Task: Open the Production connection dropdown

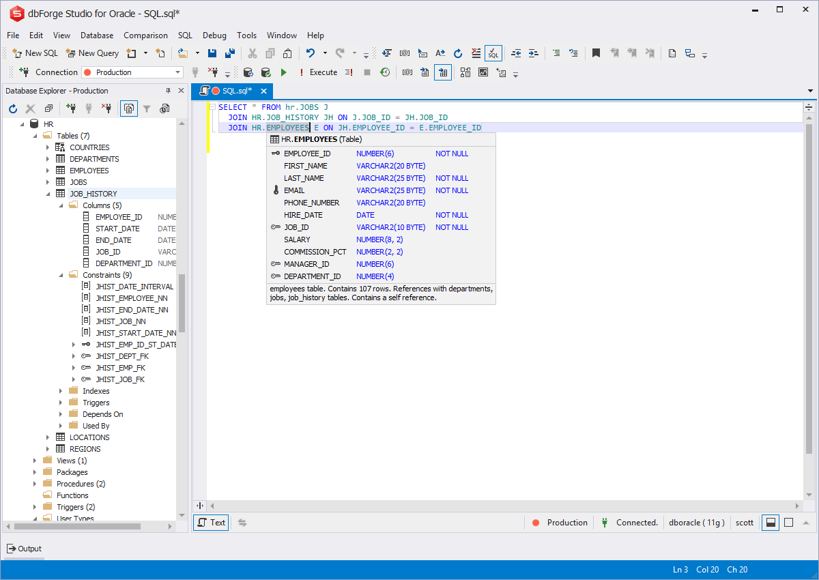Action: 178,72
